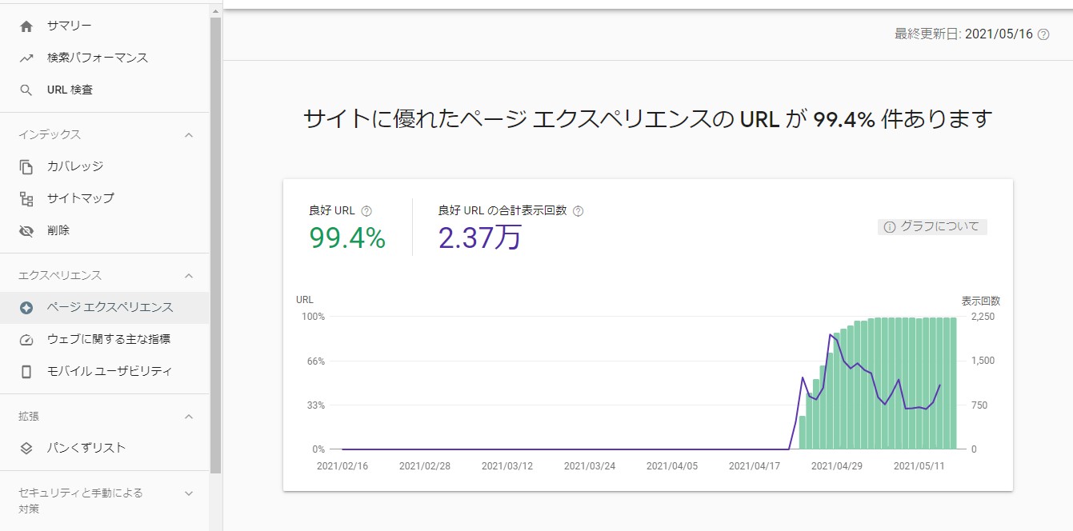Click the 2021/04/17 date axis label
Screen dimensions: 1073x531
(x=754, y=465)
